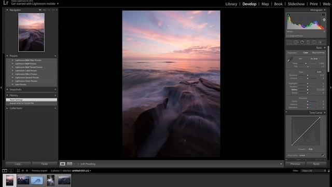Screen dimensions: 332x187
Task: Choose Black & White treatment
Action: [x=318, y=52]
